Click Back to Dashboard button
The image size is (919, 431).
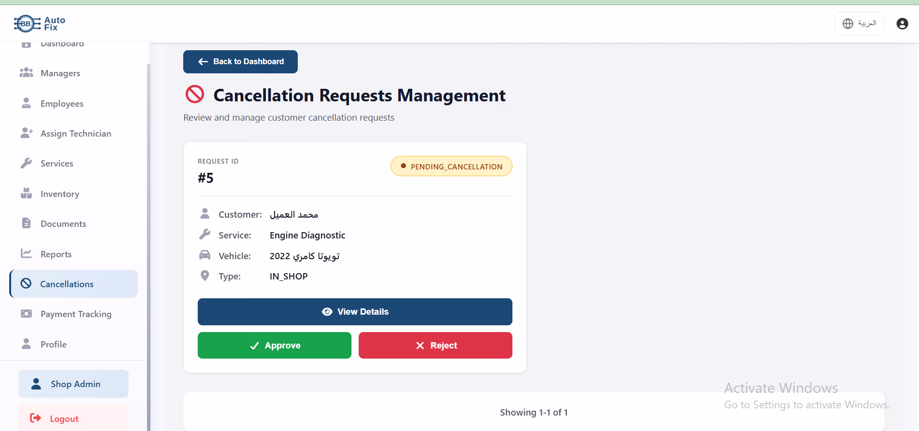click(240, 62)
